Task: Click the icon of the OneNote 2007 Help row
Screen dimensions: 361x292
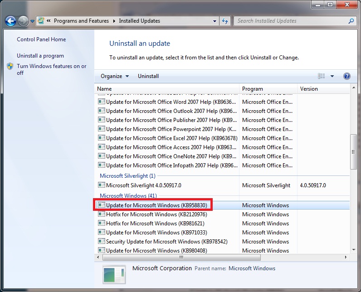Action: pyautogui.click(x=101, y=156)
